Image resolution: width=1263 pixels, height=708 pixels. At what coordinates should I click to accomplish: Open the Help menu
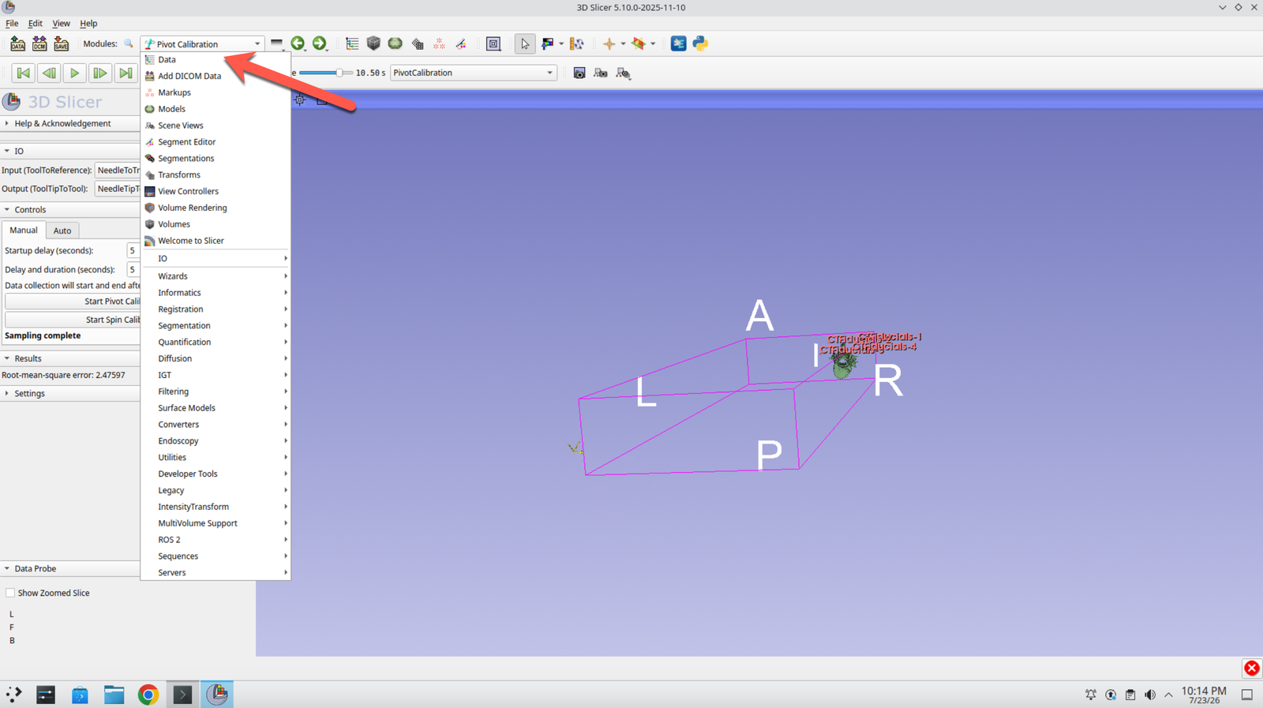click(88, 24)
